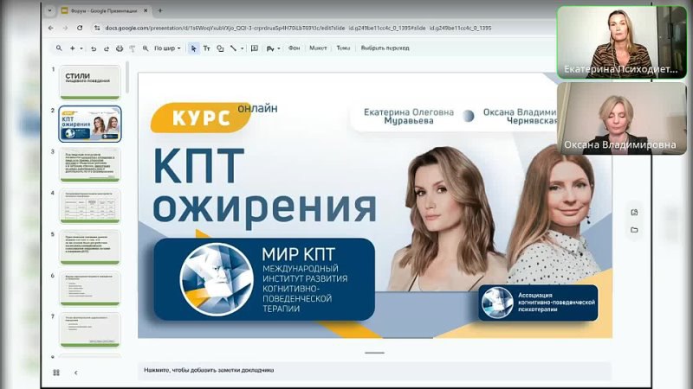
Task: Select the line tool
Action: pyautogui.click(x=233, y=48)
